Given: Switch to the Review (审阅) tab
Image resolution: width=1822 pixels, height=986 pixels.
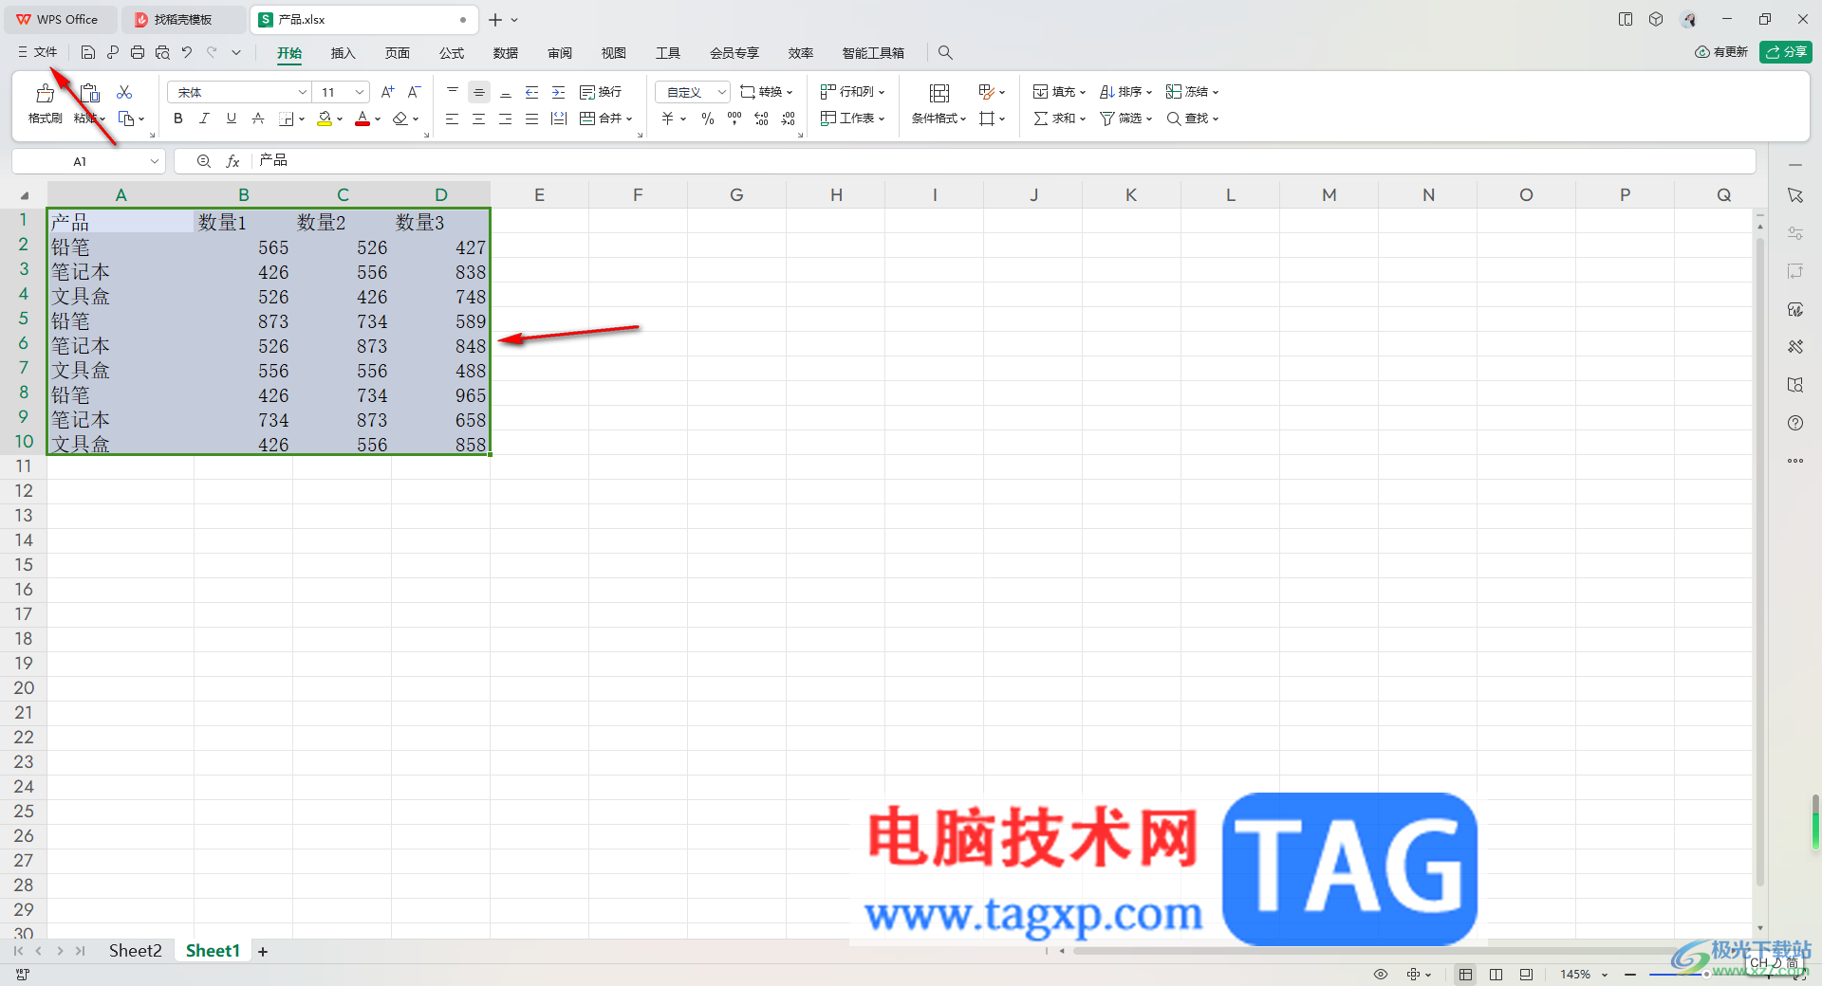Looking at the screenshot, I should coord(560,53).
